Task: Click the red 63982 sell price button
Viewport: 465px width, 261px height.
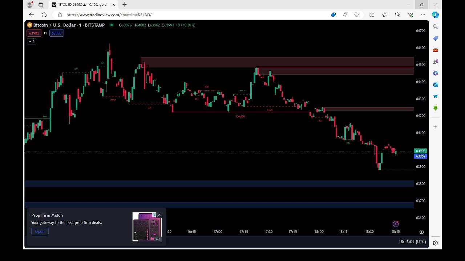Action: tap(34, 33)
